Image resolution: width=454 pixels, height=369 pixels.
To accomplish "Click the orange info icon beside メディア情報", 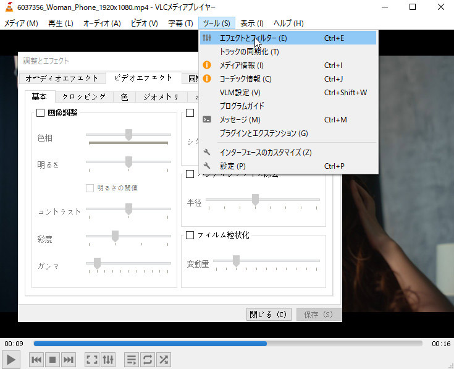I will [x=207, y=65].
